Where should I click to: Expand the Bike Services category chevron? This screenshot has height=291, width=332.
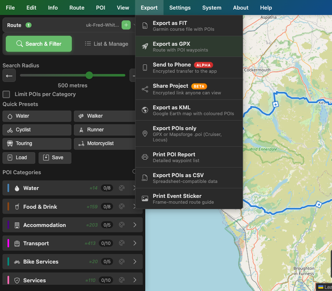click(x=135, y=261)
